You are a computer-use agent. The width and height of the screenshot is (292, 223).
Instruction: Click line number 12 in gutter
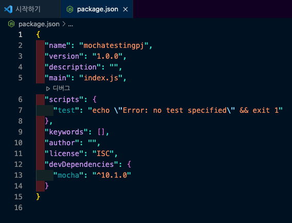tap(19, 164)
